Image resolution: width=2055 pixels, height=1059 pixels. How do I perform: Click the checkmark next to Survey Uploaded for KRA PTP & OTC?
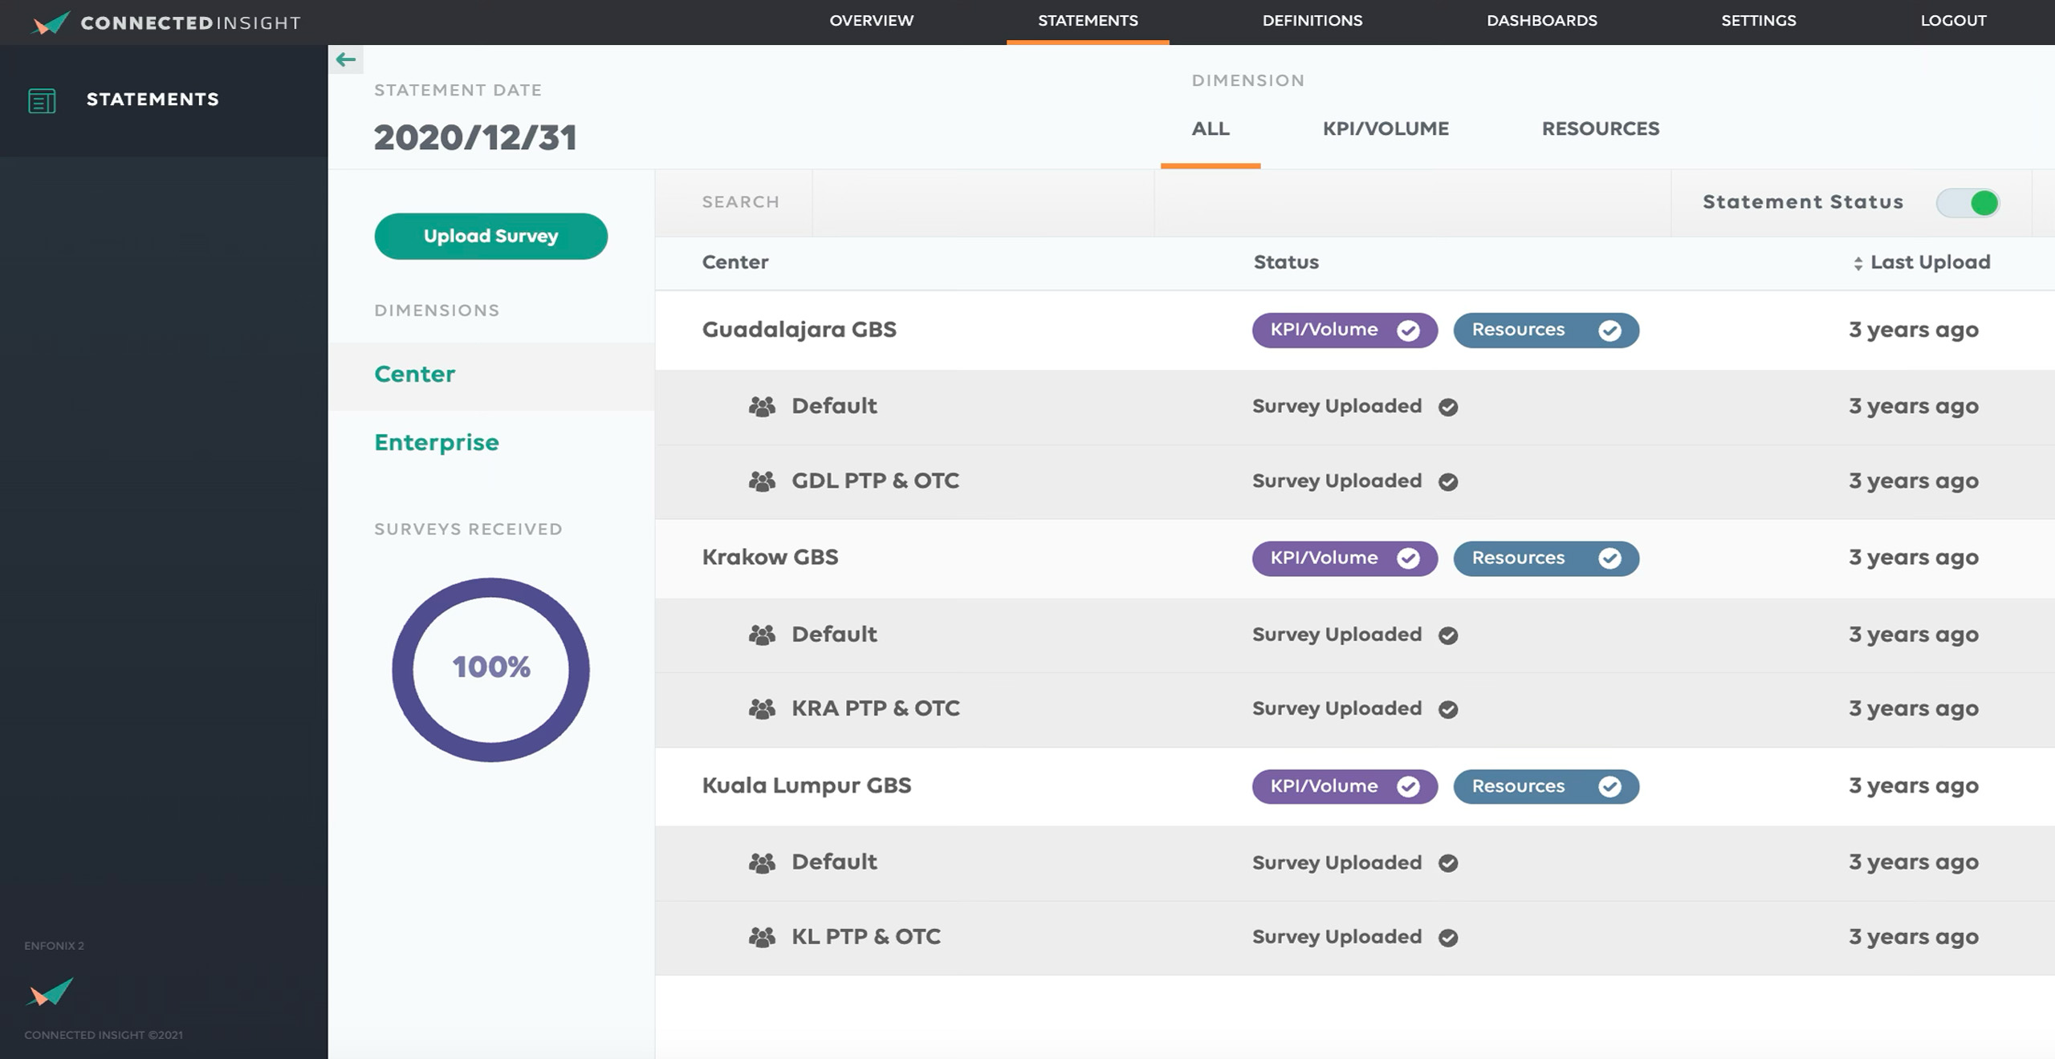click(1447, 708)
